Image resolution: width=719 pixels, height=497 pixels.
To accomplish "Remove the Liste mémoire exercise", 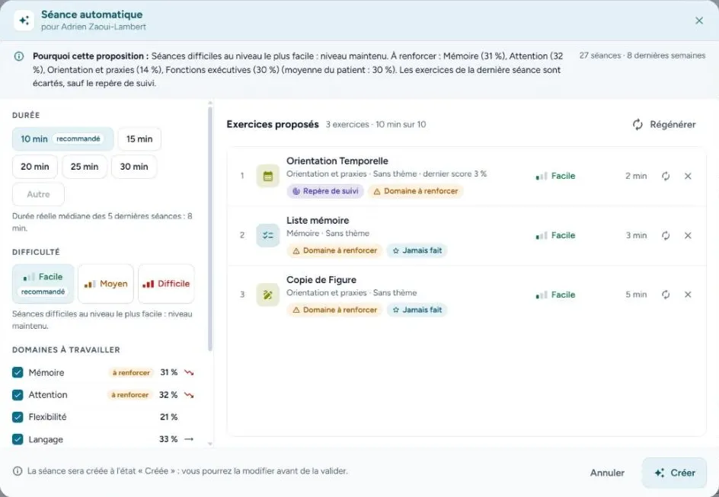I will (x=688, y=235).
